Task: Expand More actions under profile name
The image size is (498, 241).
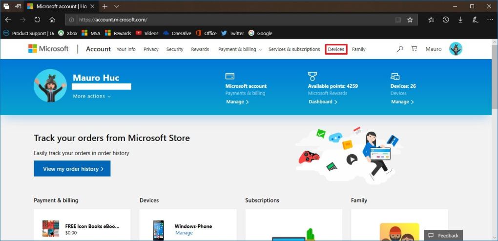Action: point(92,97)
